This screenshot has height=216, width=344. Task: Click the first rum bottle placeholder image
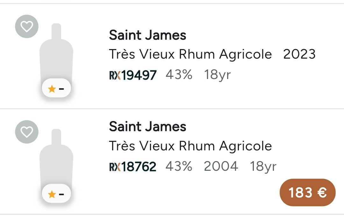56,54
